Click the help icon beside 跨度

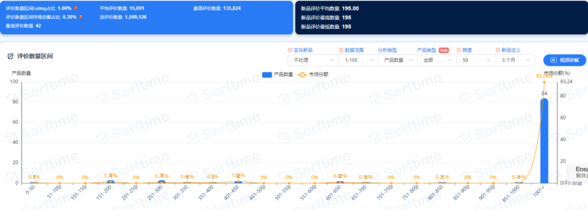[x=458, y=50]
